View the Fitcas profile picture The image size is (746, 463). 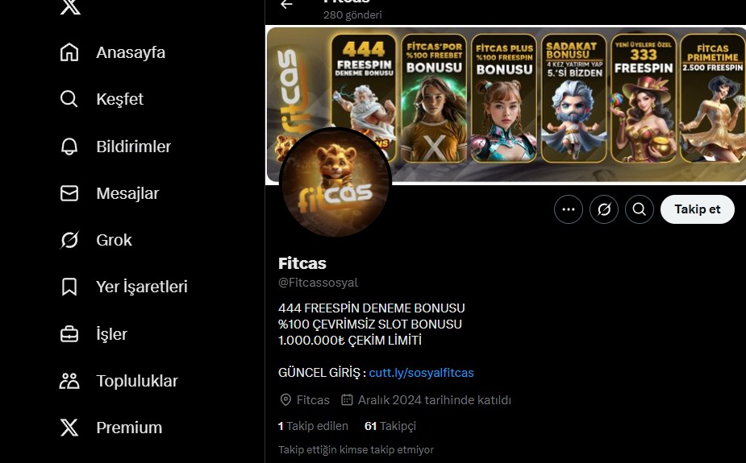[x=335, y=183]
